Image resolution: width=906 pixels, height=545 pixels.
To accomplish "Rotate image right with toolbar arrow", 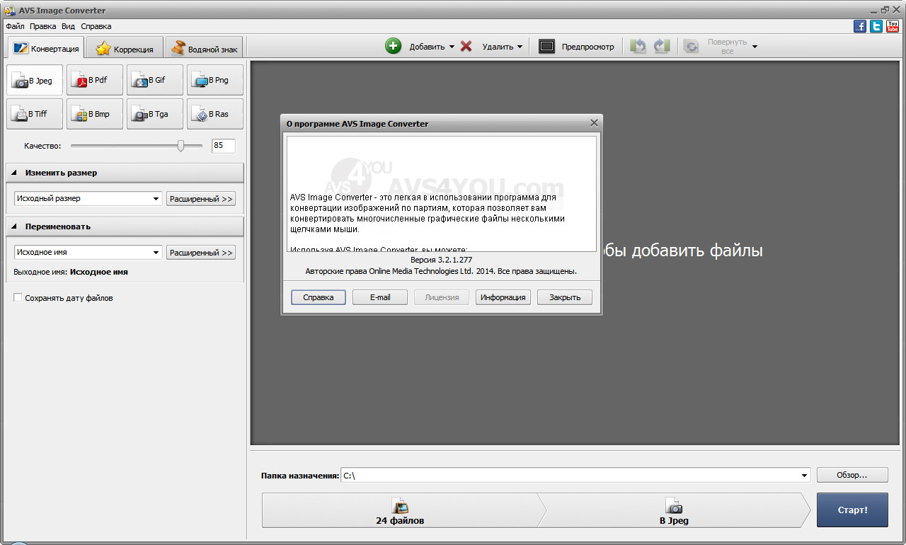I will 662,47.
